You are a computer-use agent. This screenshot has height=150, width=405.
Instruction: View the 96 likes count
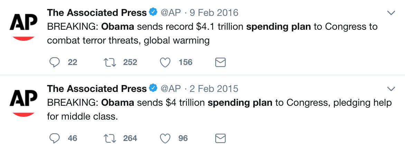(x=183, y=138)
